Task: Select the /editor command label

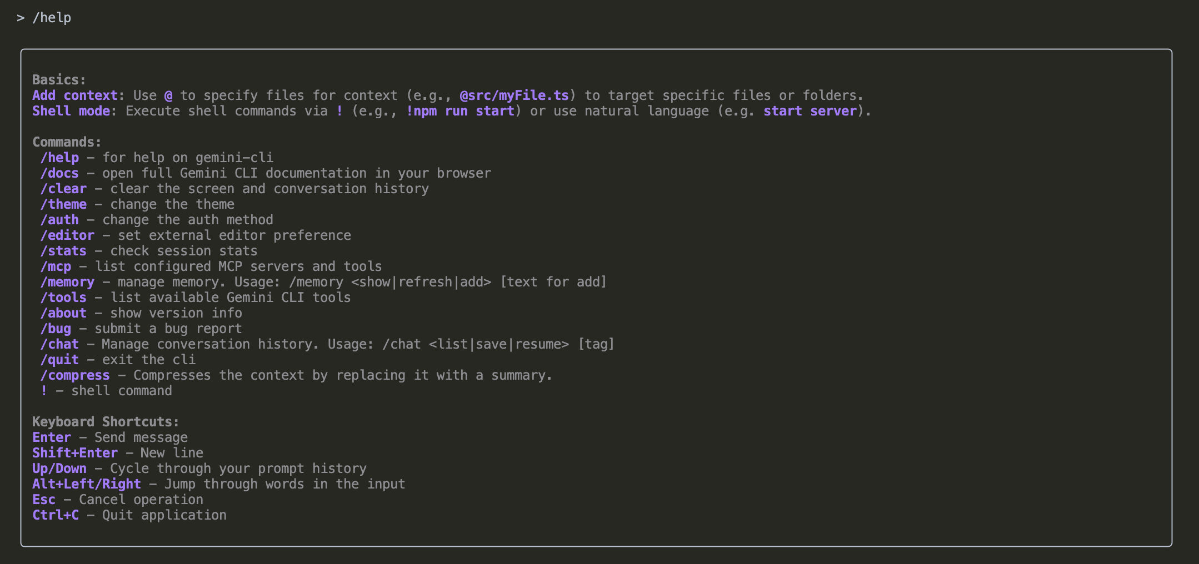Action: click(67, 235)
